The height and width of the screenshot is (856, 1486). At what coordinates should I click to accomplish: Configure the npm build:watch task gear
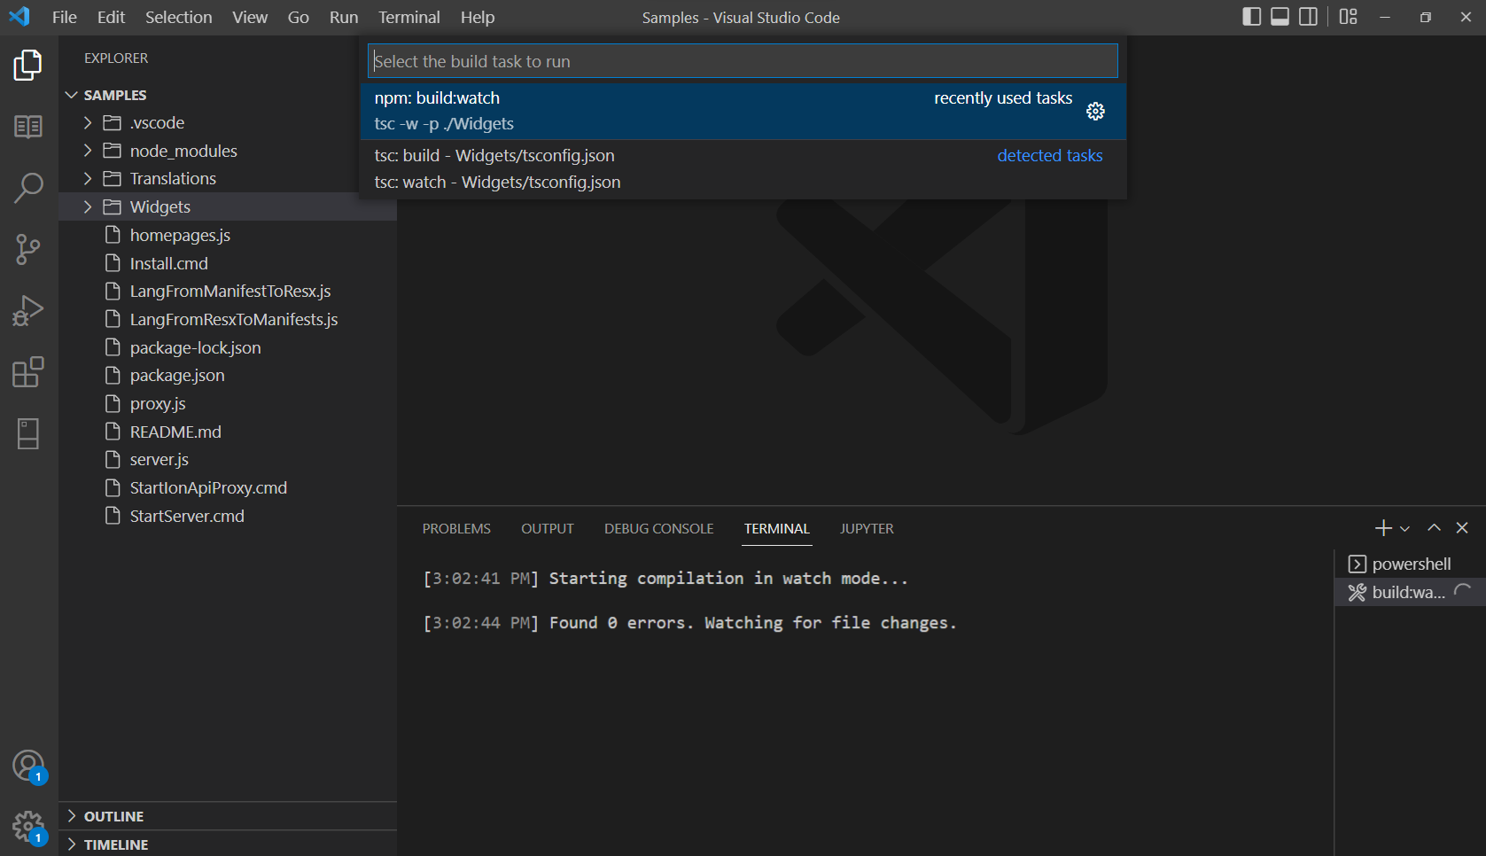click(1096, 111)
